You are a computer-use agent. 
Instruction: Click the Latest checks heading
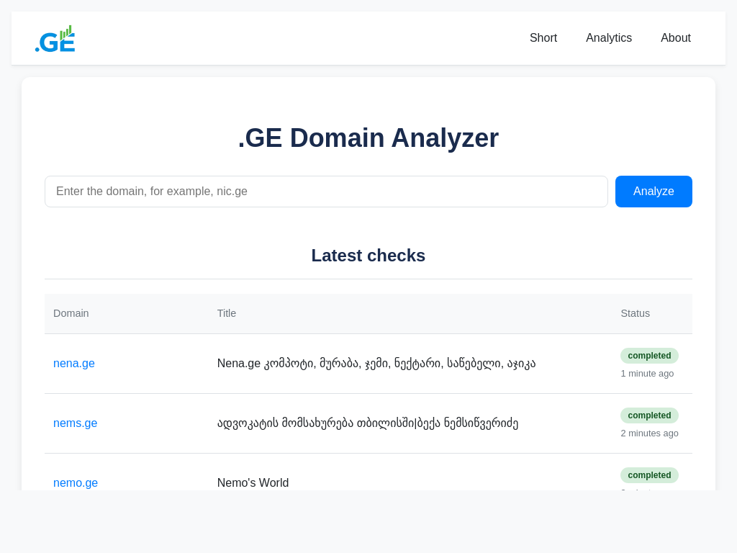pos(368,256)
